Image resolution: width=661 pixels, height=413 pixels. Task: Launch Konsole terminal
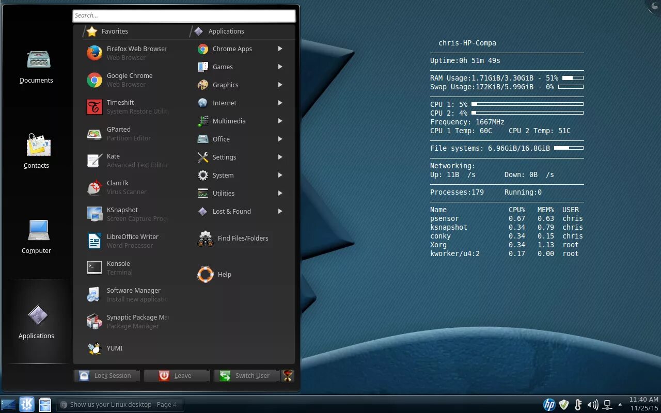(127, 267)
